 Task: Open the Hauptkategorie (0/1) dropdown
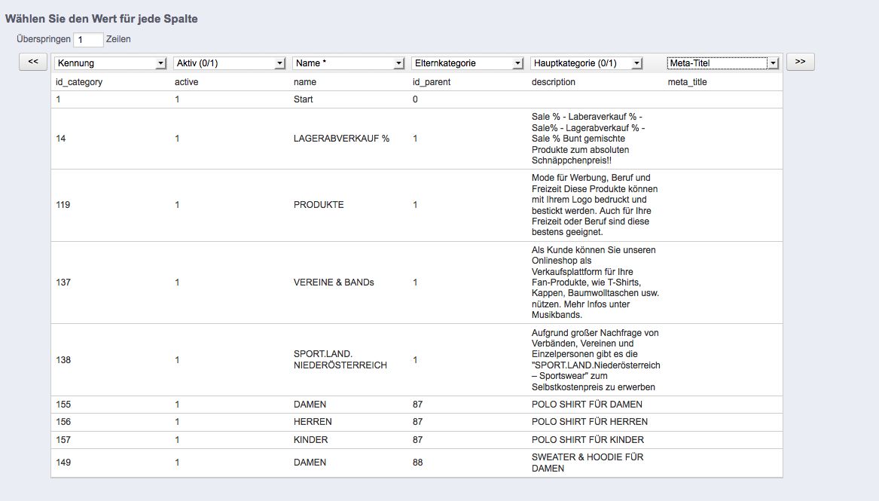[587, 63]
